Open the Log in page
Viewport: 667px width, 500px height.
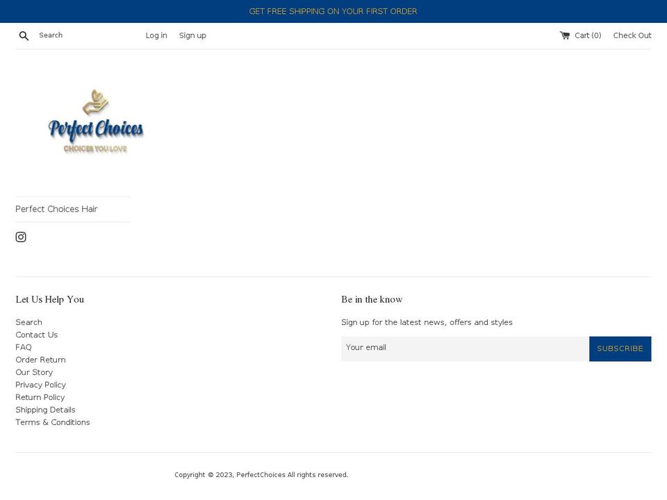tap(156, 35)
